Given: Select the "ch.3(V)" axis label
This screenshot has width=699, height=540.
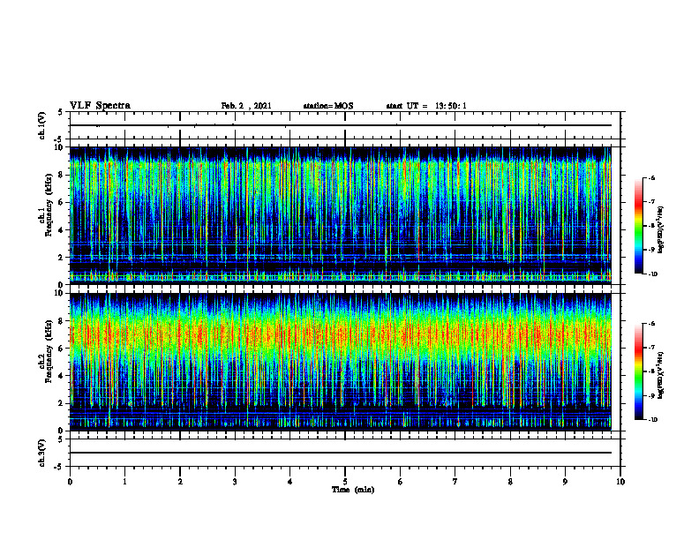Looking at the screenshot, I should [x=42, y=453].
